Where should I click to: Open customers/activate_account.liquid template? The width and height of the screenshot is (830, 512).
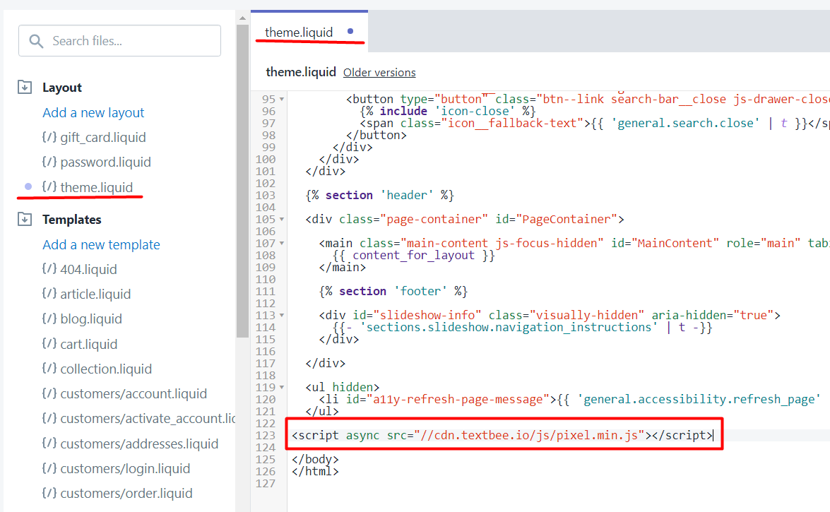[x=148, y=419]
